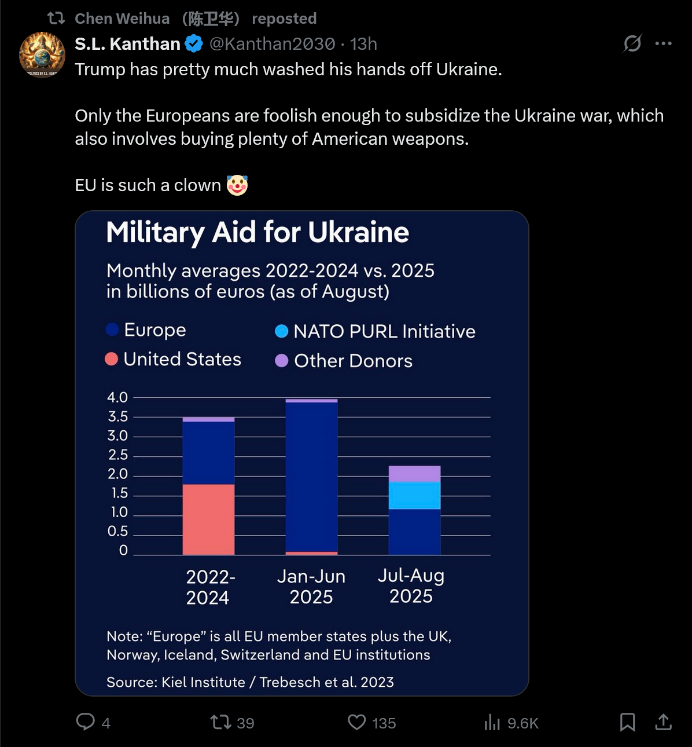Click the Europe dark blue legend dot
The width and height of the screenshot is (692, 747).
112,329
